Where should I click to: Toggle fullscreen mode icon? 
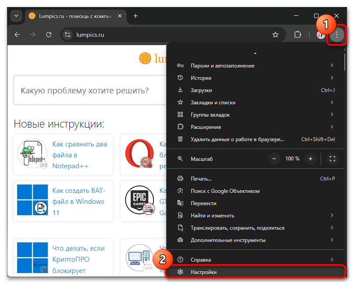coord(333,159)
